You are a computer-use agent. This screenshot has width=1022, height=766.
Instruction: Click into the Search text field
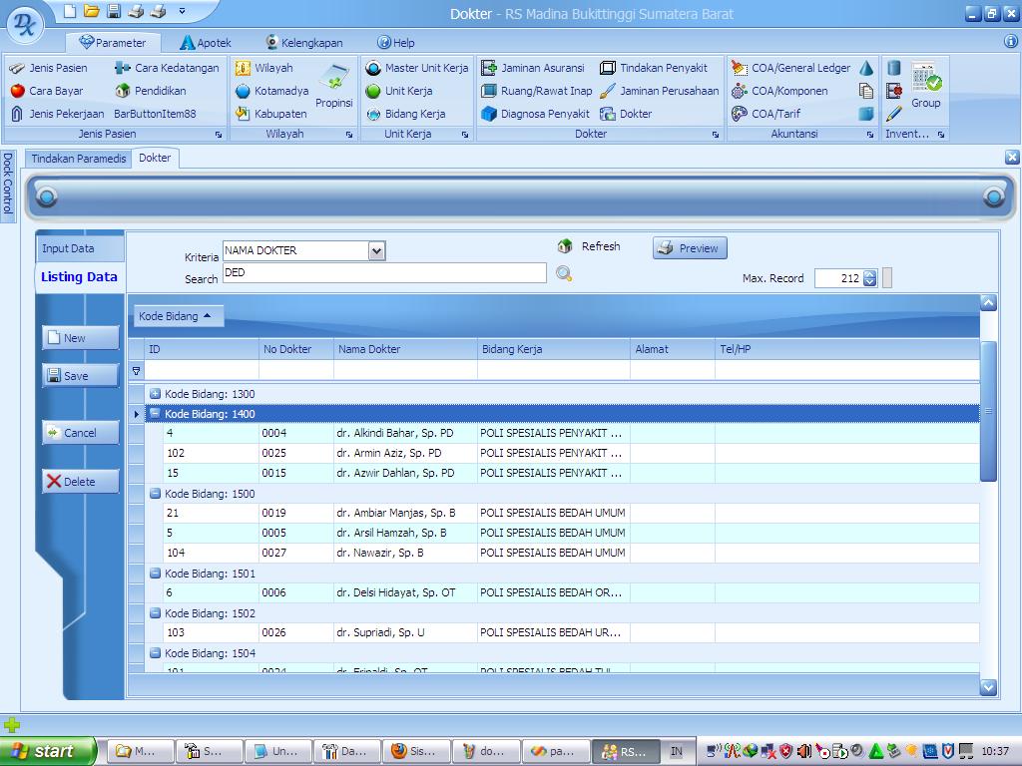point(384,273)
